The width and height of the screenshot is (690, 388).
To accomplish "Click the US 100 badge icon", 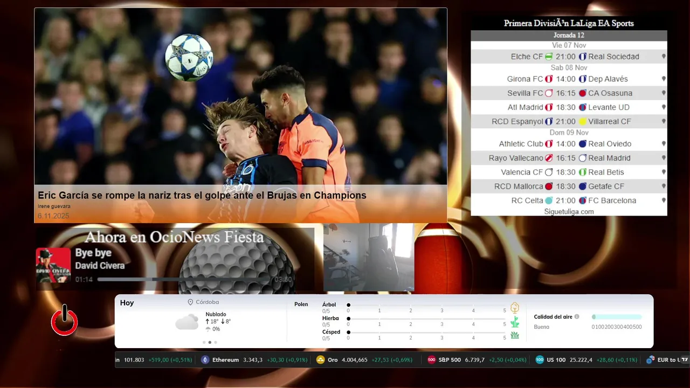I will click(540, 360).
